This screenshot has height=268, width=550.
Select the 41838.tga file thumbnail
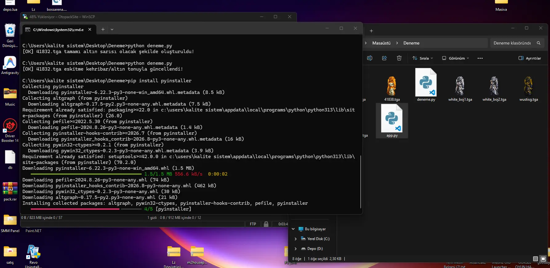point(392,88)
